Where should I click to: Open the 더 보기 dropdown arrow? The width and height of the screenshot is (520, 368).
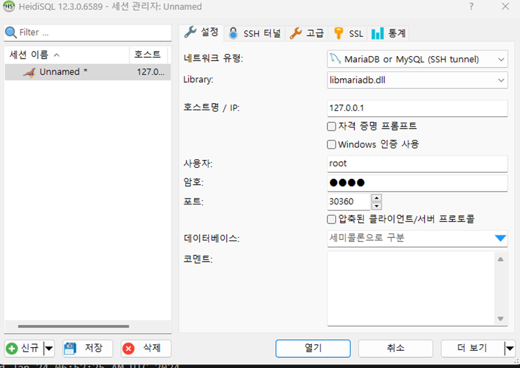point(510,348)
